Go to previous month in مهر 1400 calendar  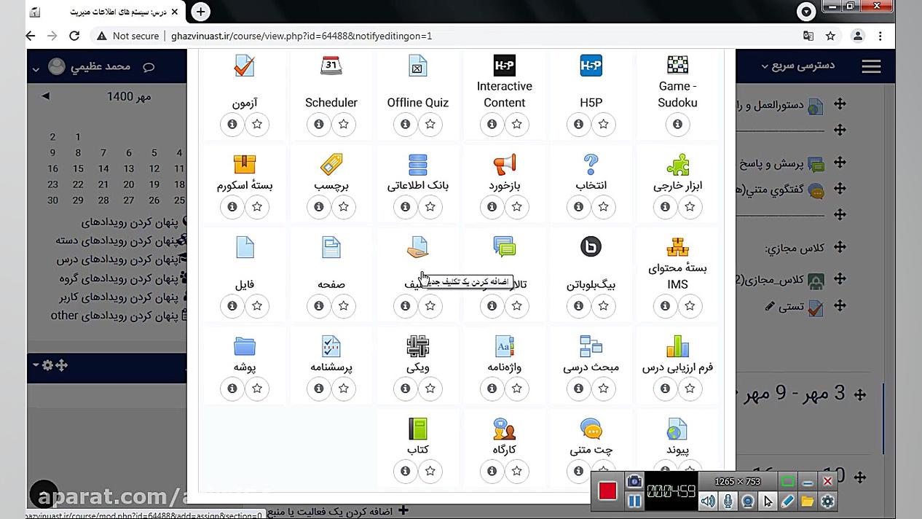tap(45, 96)
